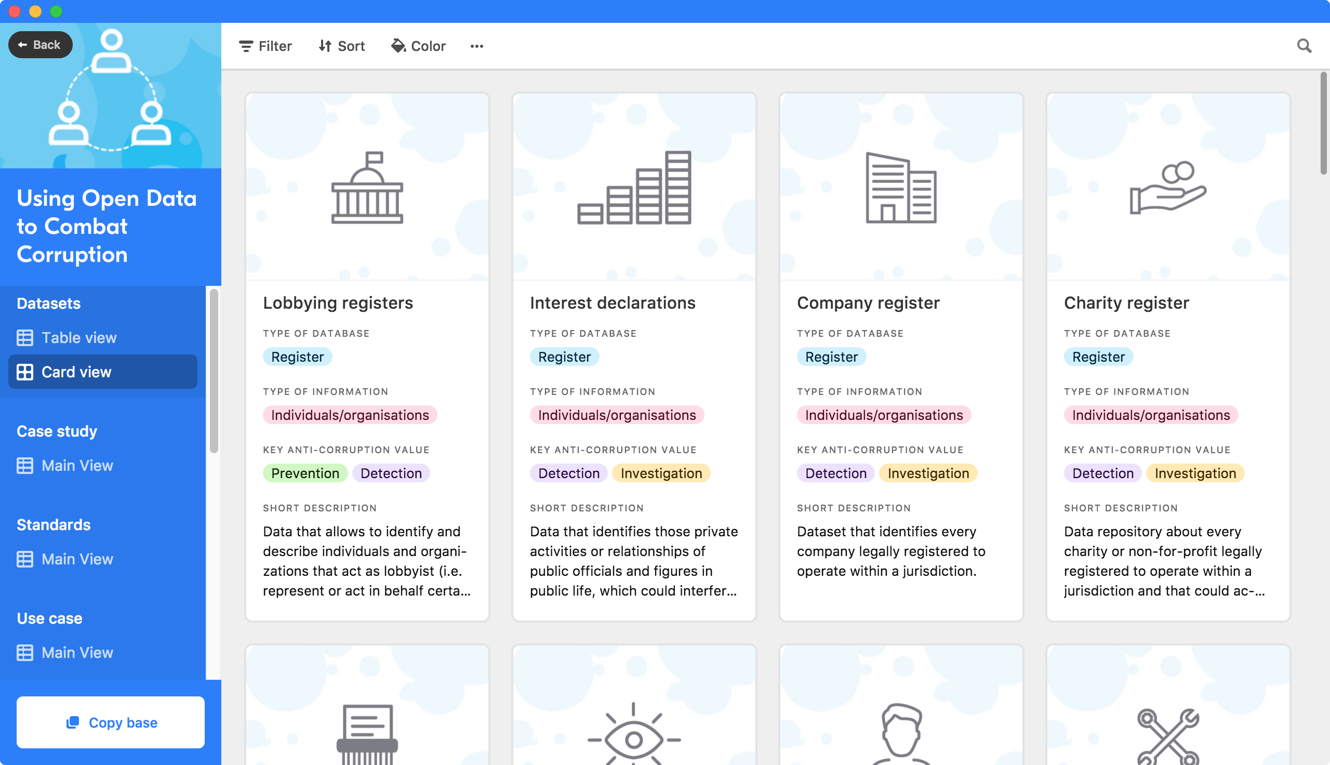Image resolution: width=1330 pixels, height=765 pixels.
Task: Open Main View under Standards
Action: [103, 559]
